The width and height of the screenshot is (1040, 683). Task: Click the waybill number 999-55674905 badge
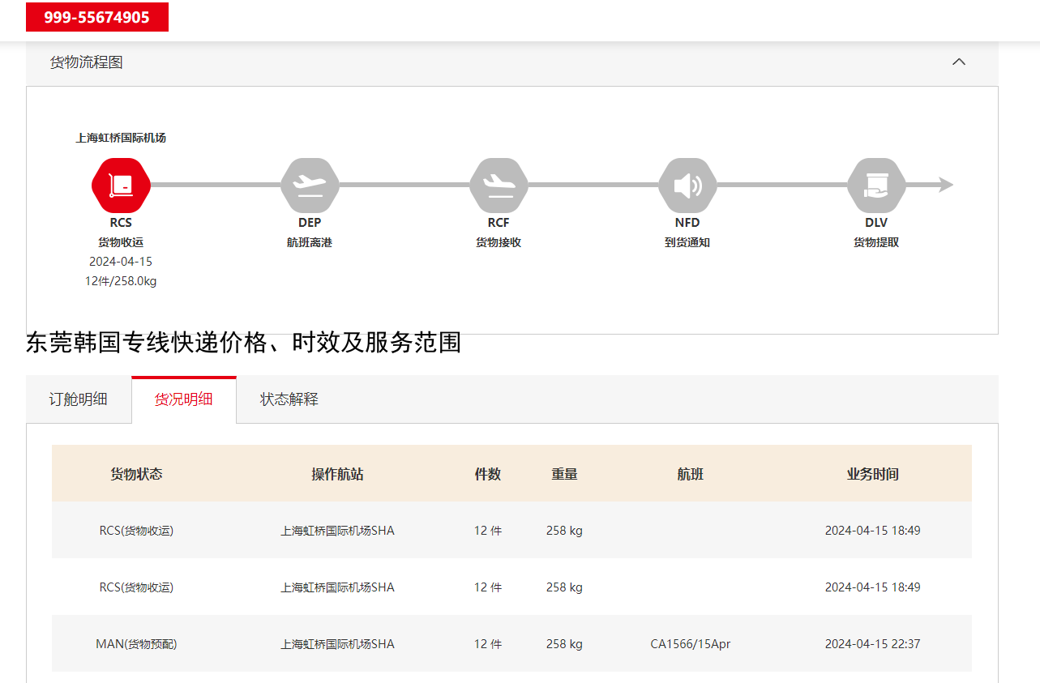coord(97,17)
